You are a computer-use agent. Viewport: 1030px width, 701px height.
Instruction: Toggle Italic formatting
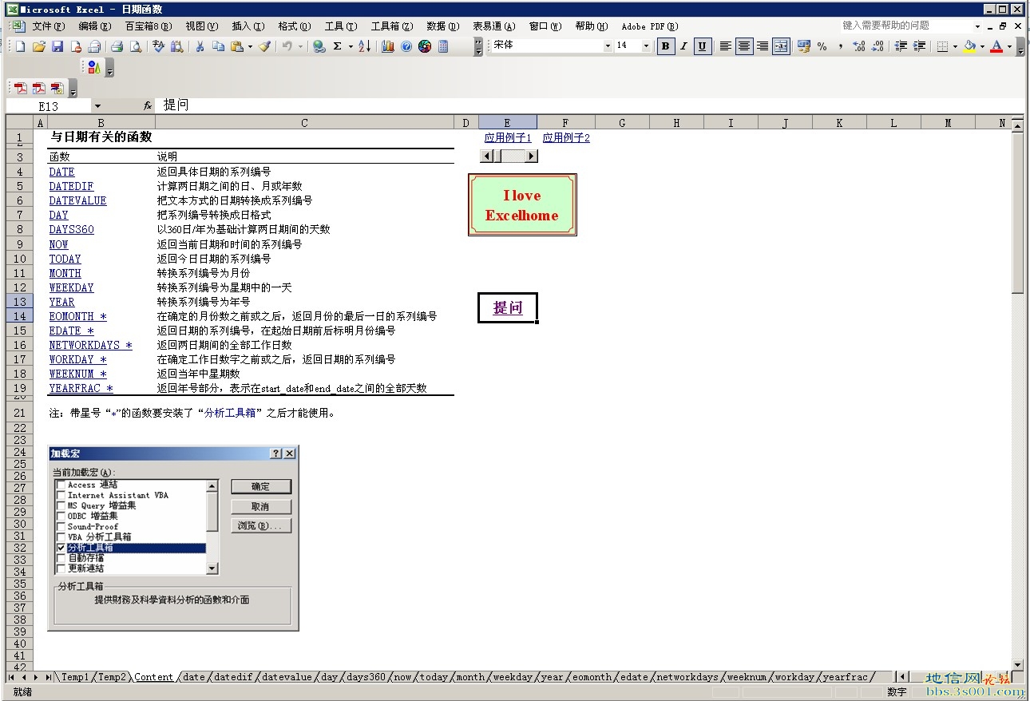683,46
